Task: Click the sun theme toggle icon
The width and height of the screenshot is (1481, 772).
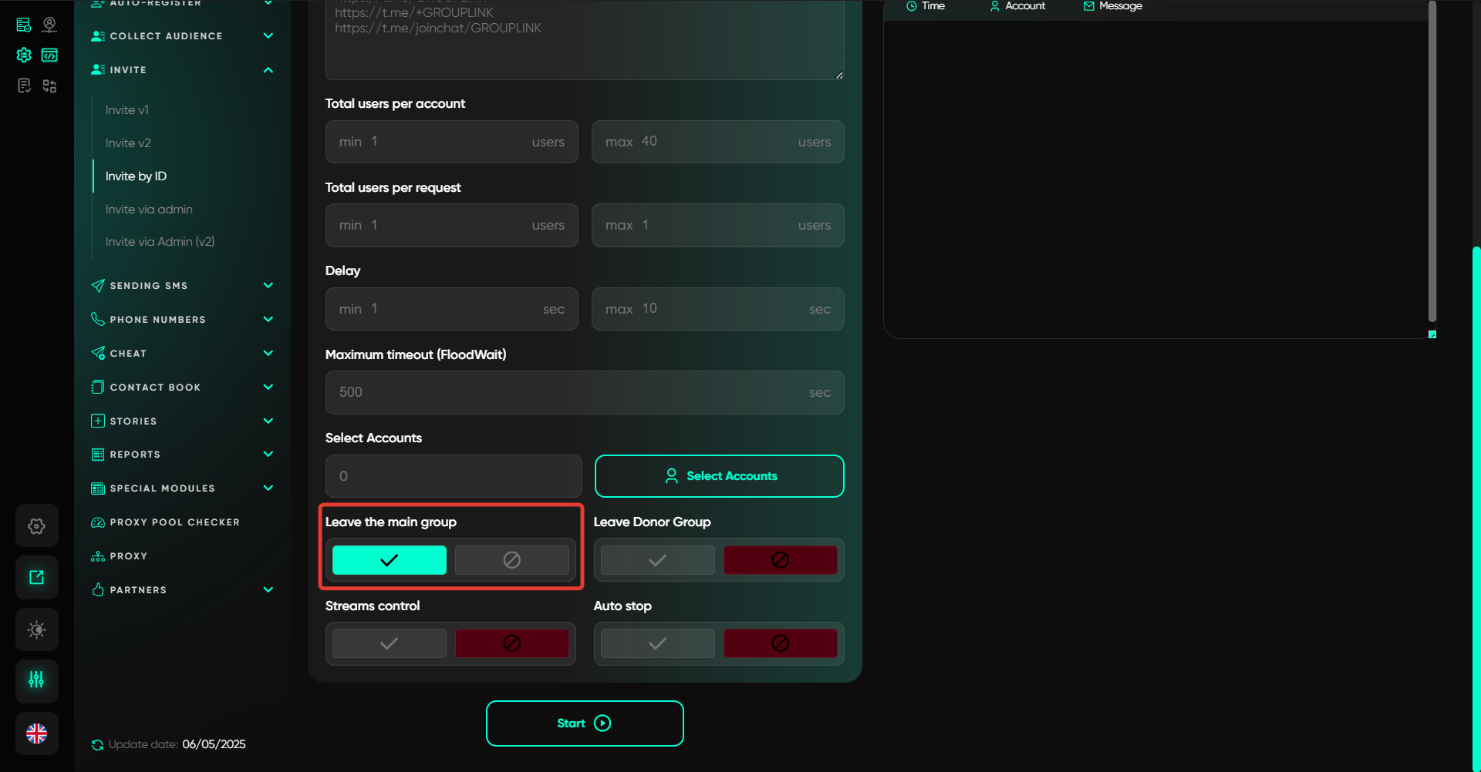Action: (x=36, y=629)
